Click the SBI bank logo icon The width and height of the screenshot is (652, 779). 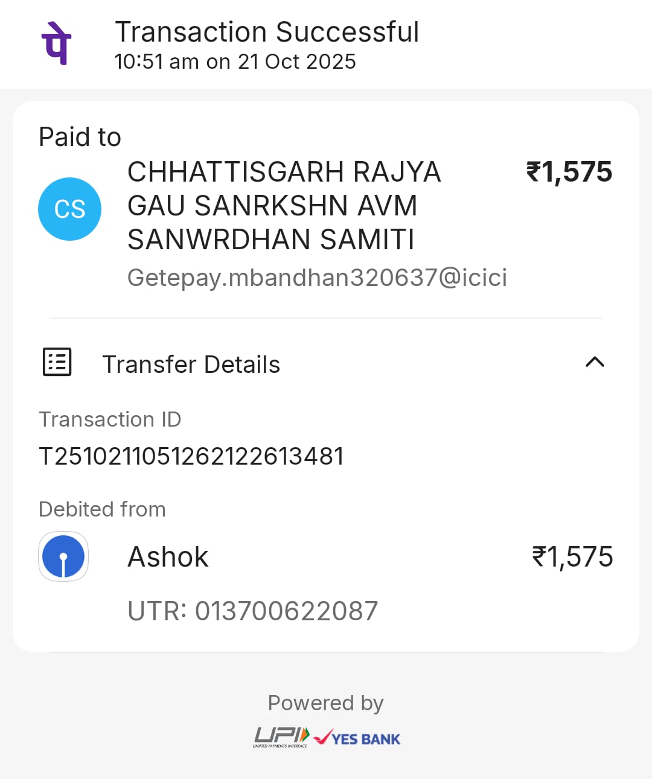[x=63, y=556]
